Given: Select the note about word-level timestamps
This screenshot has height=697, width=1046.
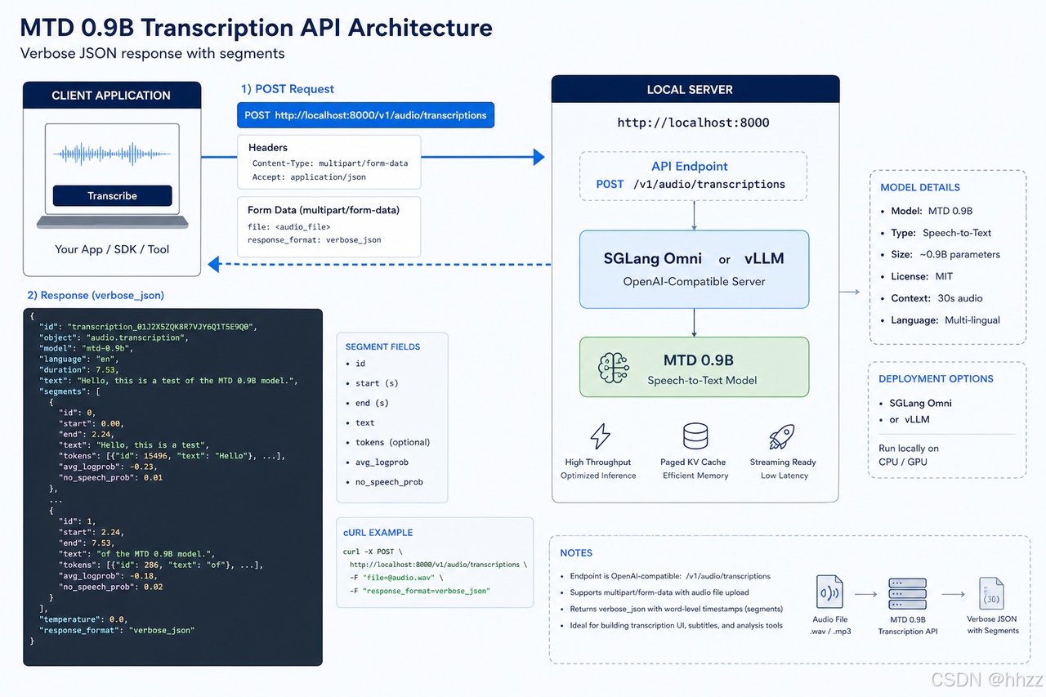Looking at the screenshot, I should [676, 609].
